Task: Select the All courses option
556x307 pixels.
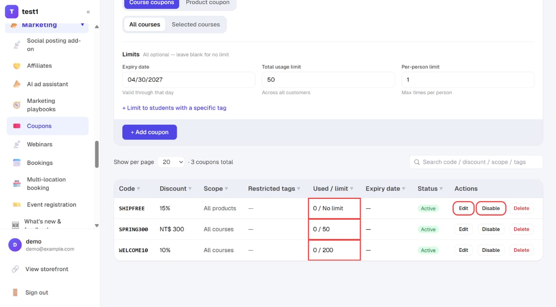Action: point(145,24)
